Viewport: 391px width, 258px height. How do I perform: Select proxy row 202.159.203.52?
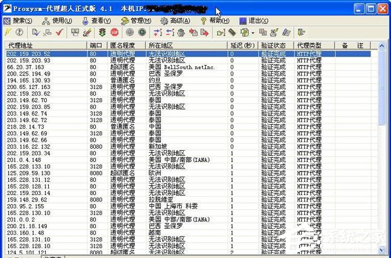tap(188, 54)
